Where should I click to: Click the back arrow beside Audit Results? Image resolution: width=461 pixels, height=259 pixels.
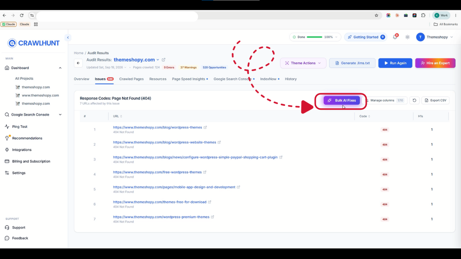78,63
